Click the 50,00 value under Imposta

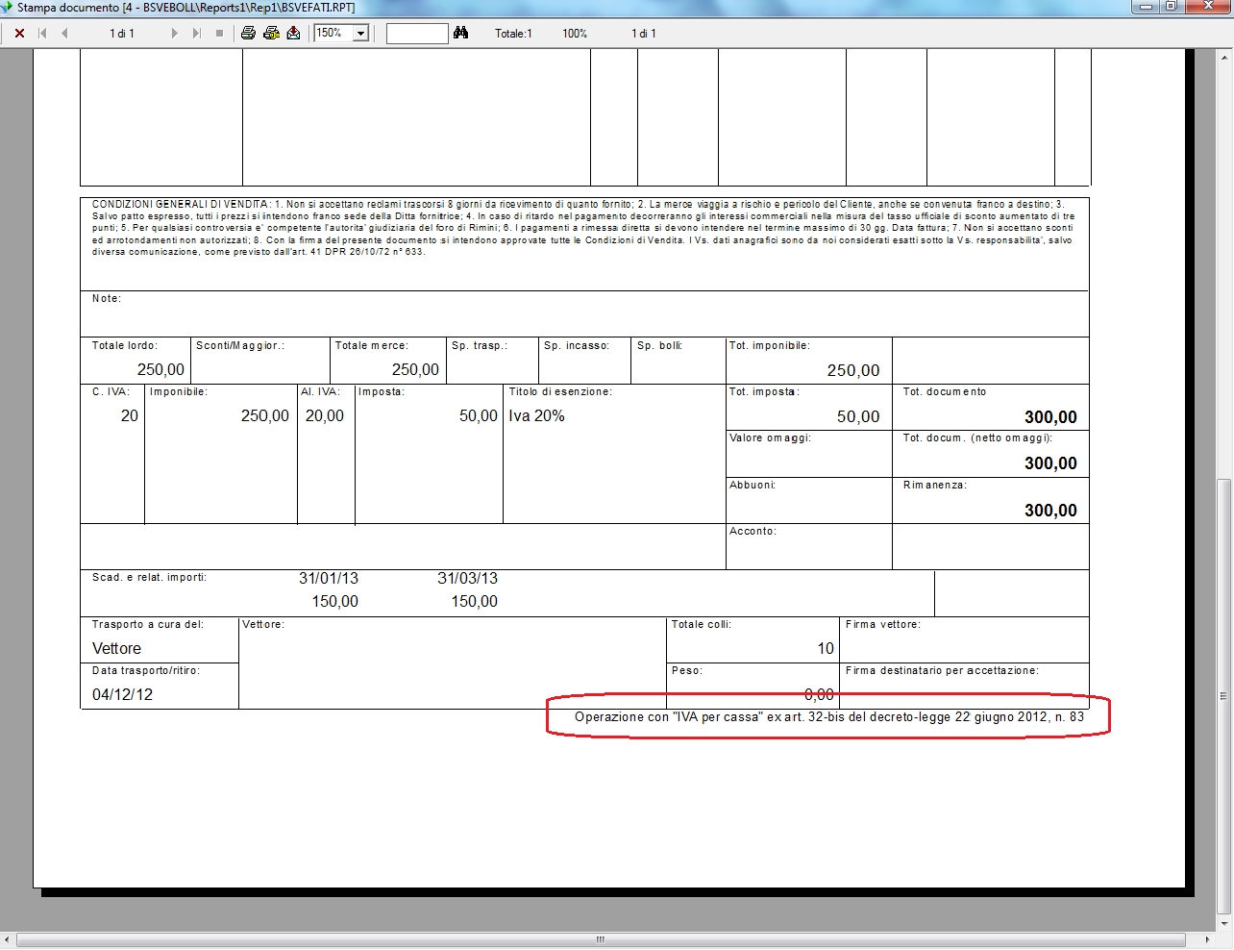(479, 416)
